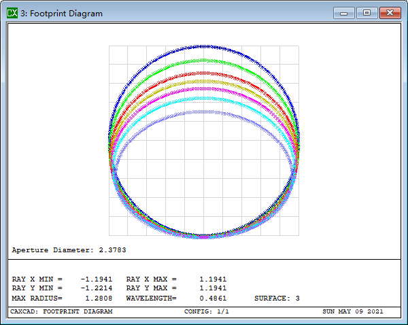Click the 'SURFACE: 3' label

277,298
